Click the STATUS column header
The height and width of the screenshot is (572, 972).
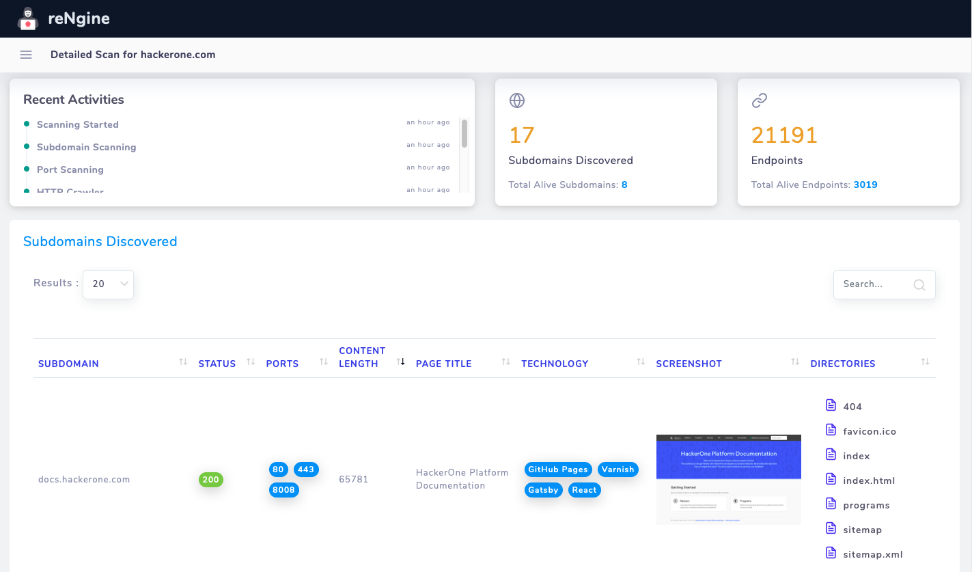point(217,364)
